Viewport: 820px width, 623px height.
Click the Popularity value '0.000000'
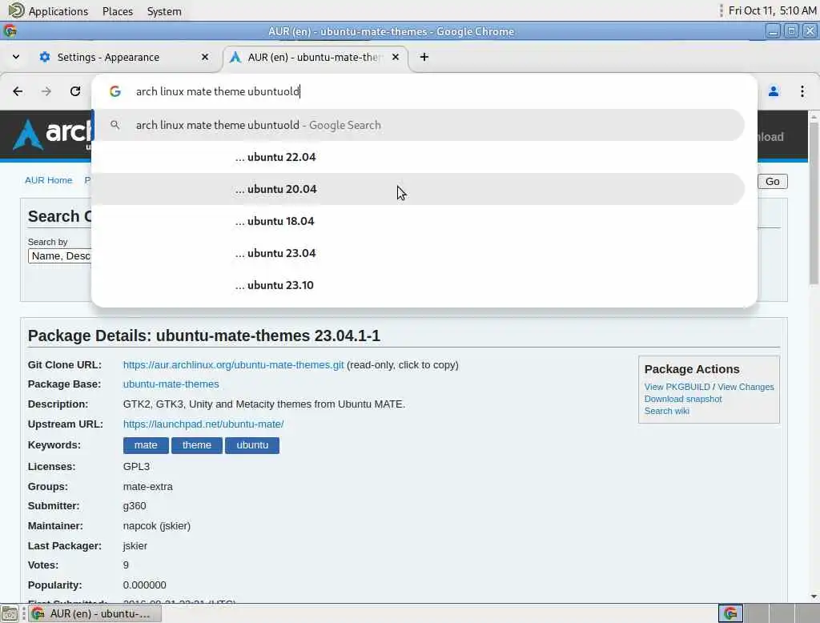click(x=144, y=585)
